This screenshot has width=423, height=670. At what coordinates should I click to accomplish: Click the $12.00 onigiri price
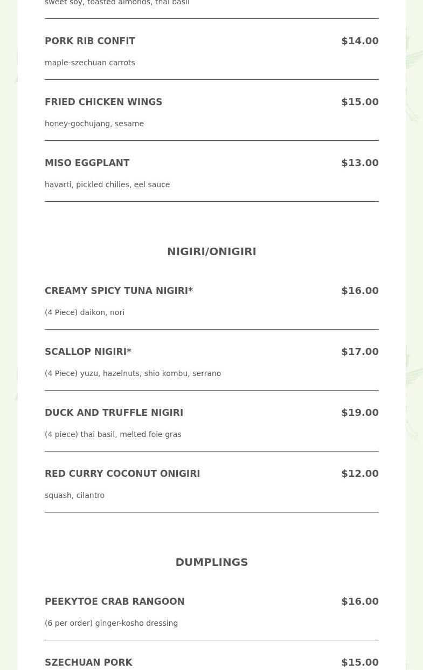tap(359, 474)
